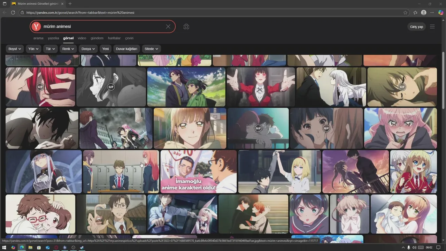Launch Copilot from the taskbar
The height and width of the screenshot is (251, 446).
pyautogui.click(x=13, y=248)
